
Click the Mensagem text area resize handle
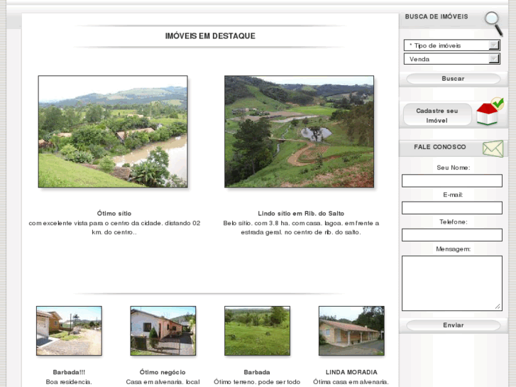point(498,306)
